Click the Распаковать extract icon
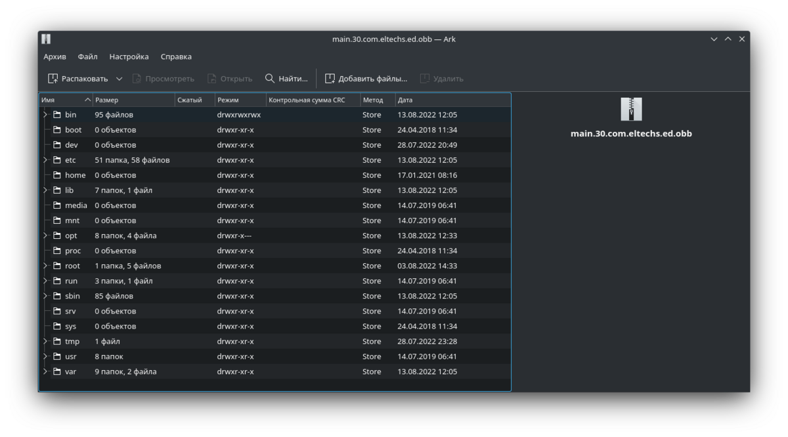The image size is (788, 437). [53, 79]
